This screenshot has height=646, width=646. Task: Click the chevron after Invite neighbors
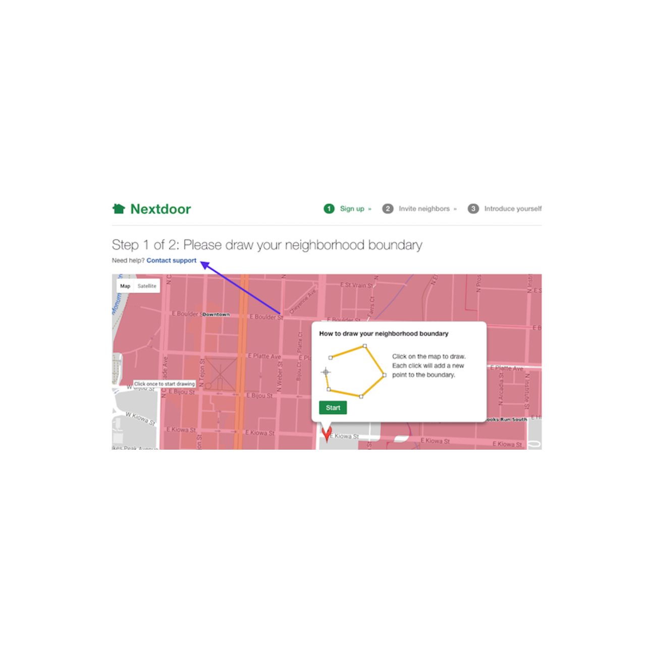point(456,209)
